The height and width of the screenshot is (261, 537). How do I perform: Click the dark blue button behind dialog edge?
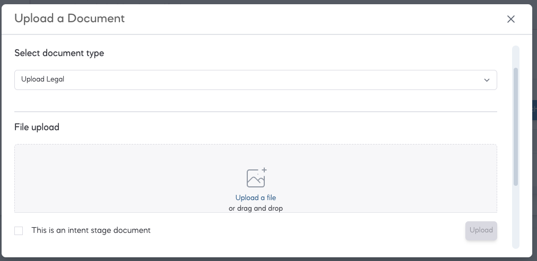[534, 110]
